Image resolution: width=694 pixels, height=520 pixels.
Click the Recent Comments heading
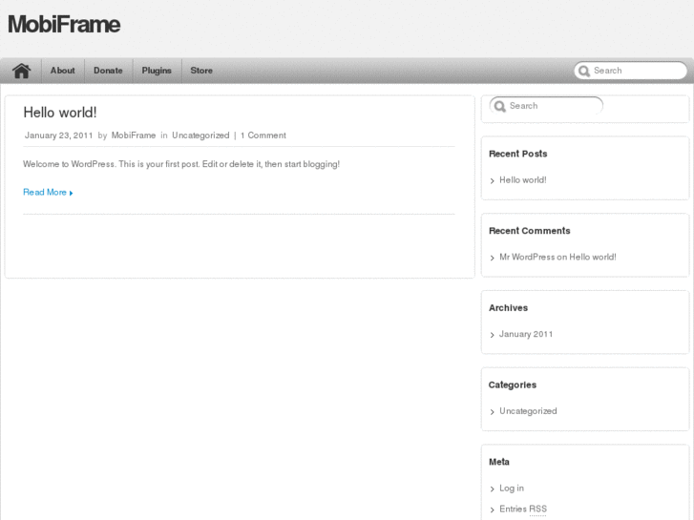tap(530, 231)
